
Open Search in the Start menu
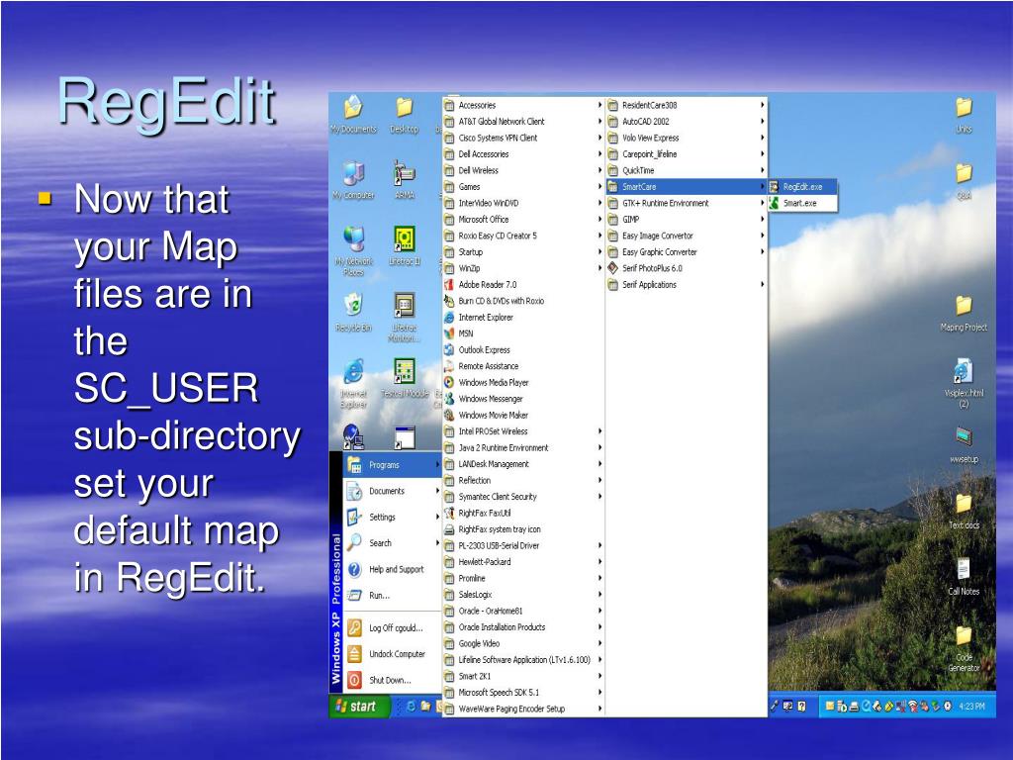(392, 543)
